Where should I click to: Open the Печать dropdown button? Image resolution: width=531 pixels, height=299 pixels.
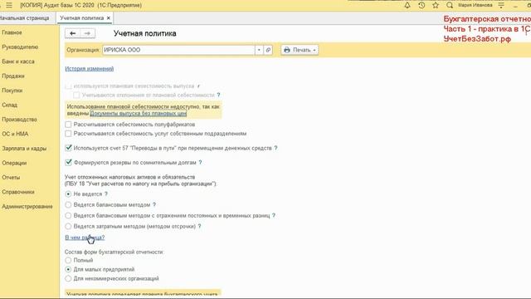[300, 50]
